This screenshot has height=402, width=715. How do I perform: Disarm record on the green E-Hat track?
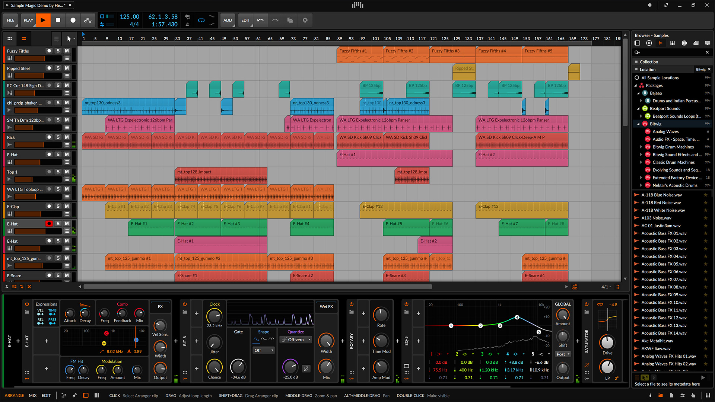tap(49, 224)
